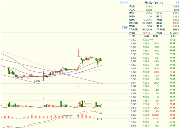Select the 焦炭 (BCK) contract title
This screenshot has height=128, width=179.
[154, 3]
